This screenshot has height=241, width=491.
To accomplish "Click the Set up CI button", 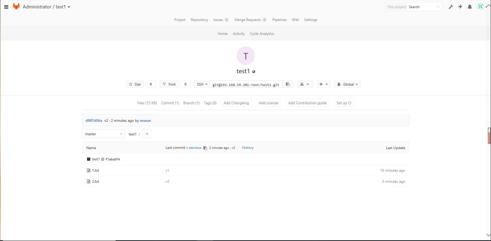I will (x=344, y=103).
